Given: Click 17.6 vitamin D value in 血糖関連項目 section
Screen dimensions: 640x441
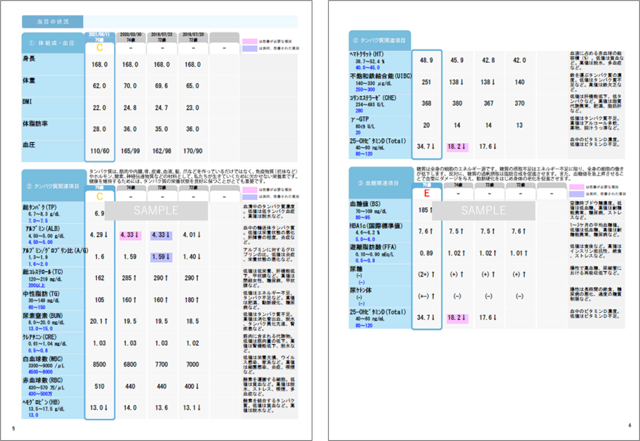Looking at the screenshot, I should (487, 317).
